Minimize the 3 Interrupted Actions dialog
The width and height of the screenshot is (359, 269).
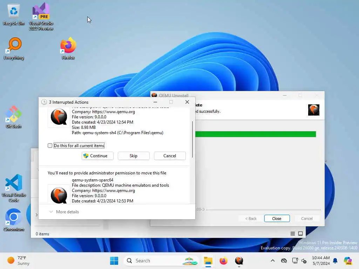point(155,102)
